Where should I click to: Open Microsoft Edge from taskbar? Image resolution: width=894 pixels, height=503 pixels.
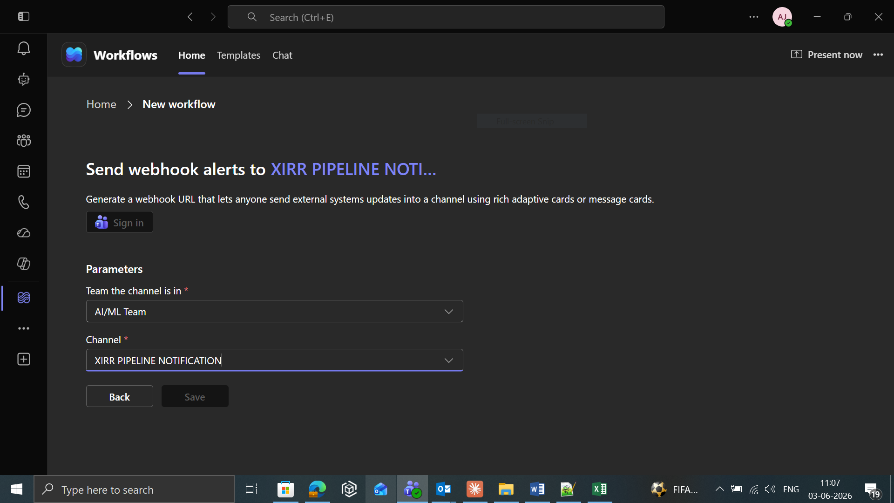point(317,489)
